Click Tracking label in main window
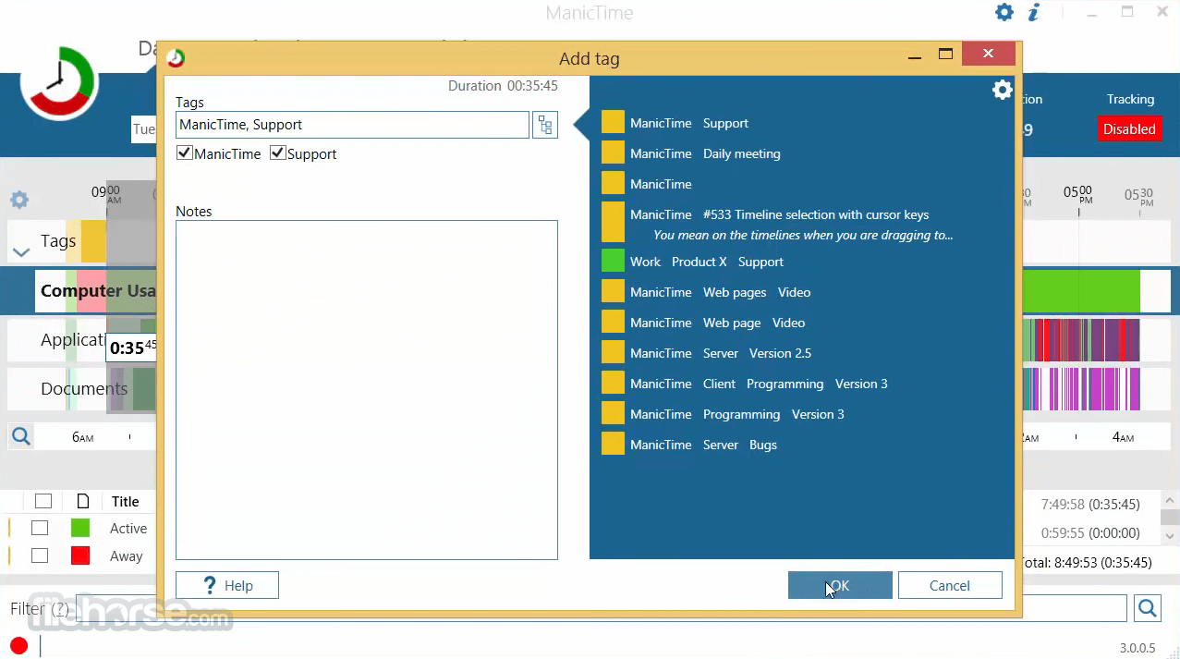This screenshot has width=1180, height=659. click(1130, 99)
